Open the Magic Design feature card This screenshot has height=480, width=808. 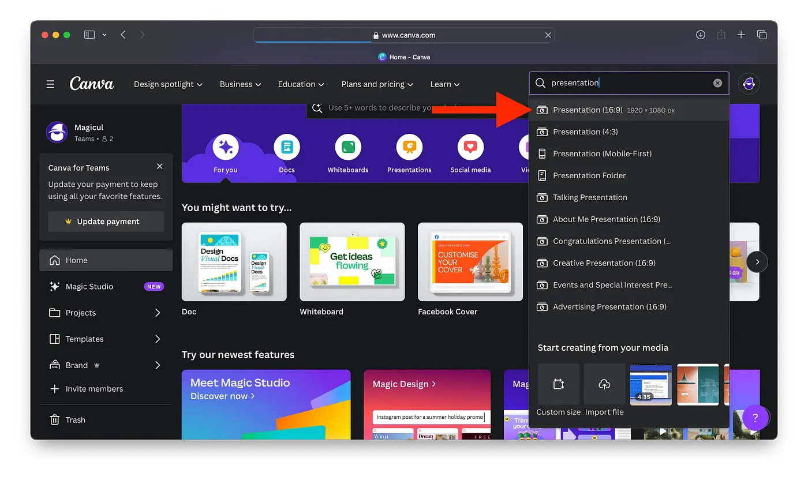pos(427,404)
